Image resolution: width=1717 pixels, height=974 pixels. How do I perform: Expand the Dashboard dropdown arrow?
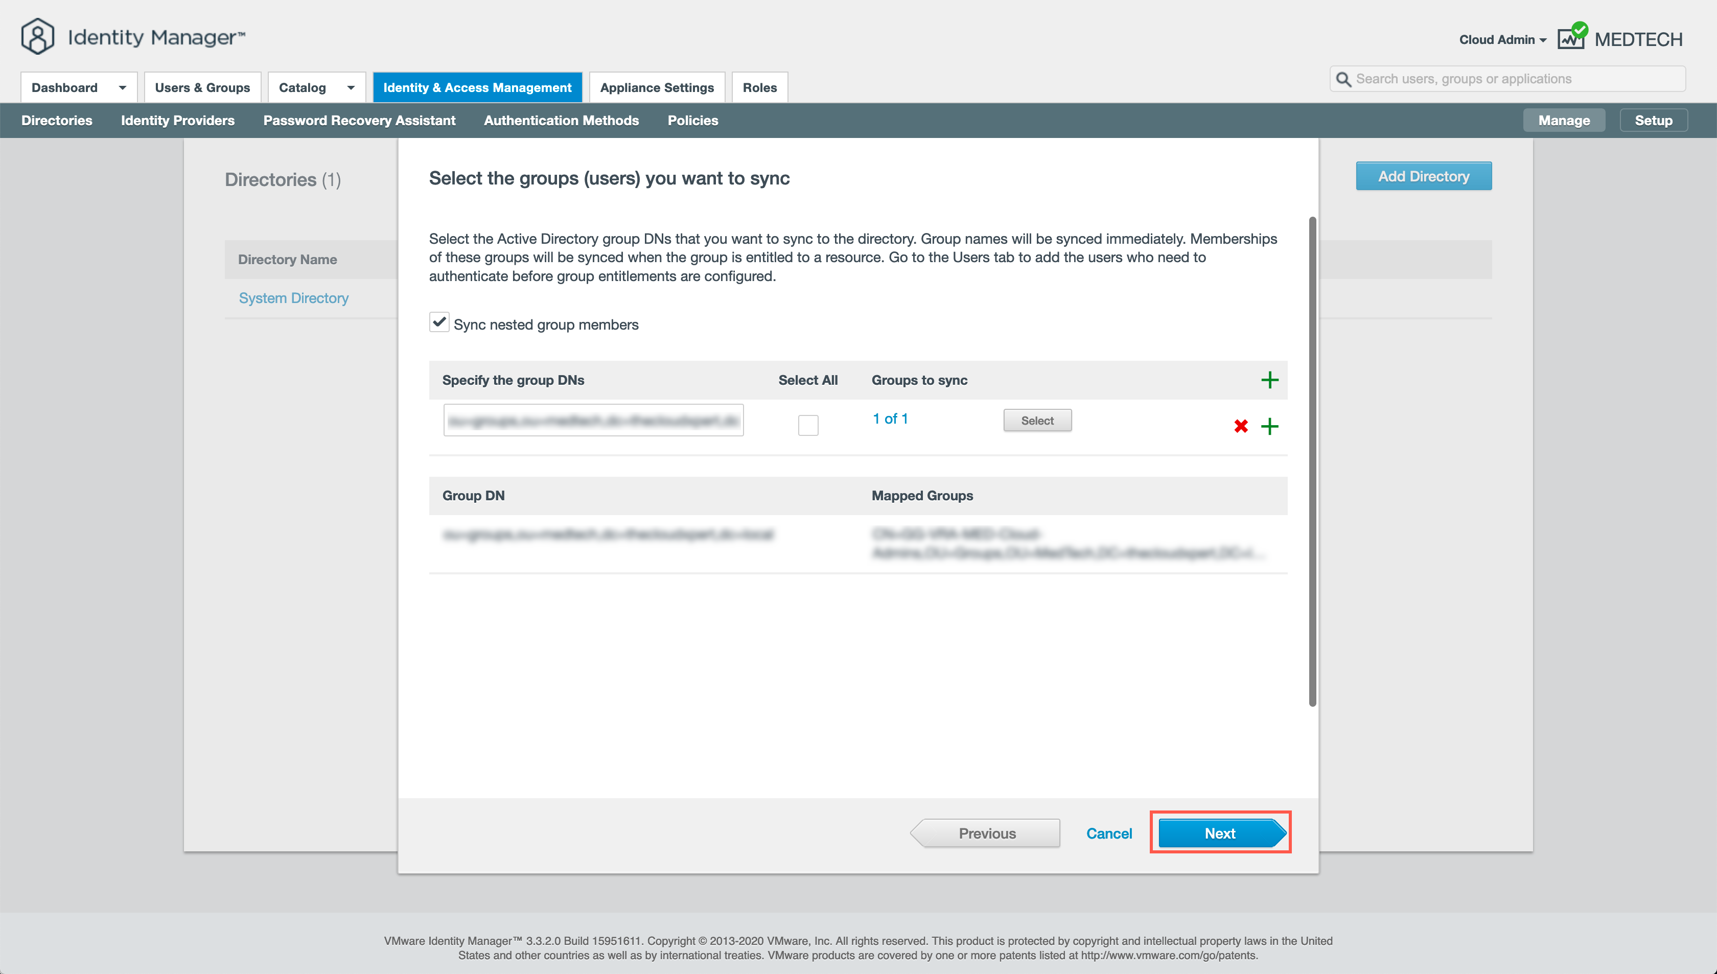[123, 87]
